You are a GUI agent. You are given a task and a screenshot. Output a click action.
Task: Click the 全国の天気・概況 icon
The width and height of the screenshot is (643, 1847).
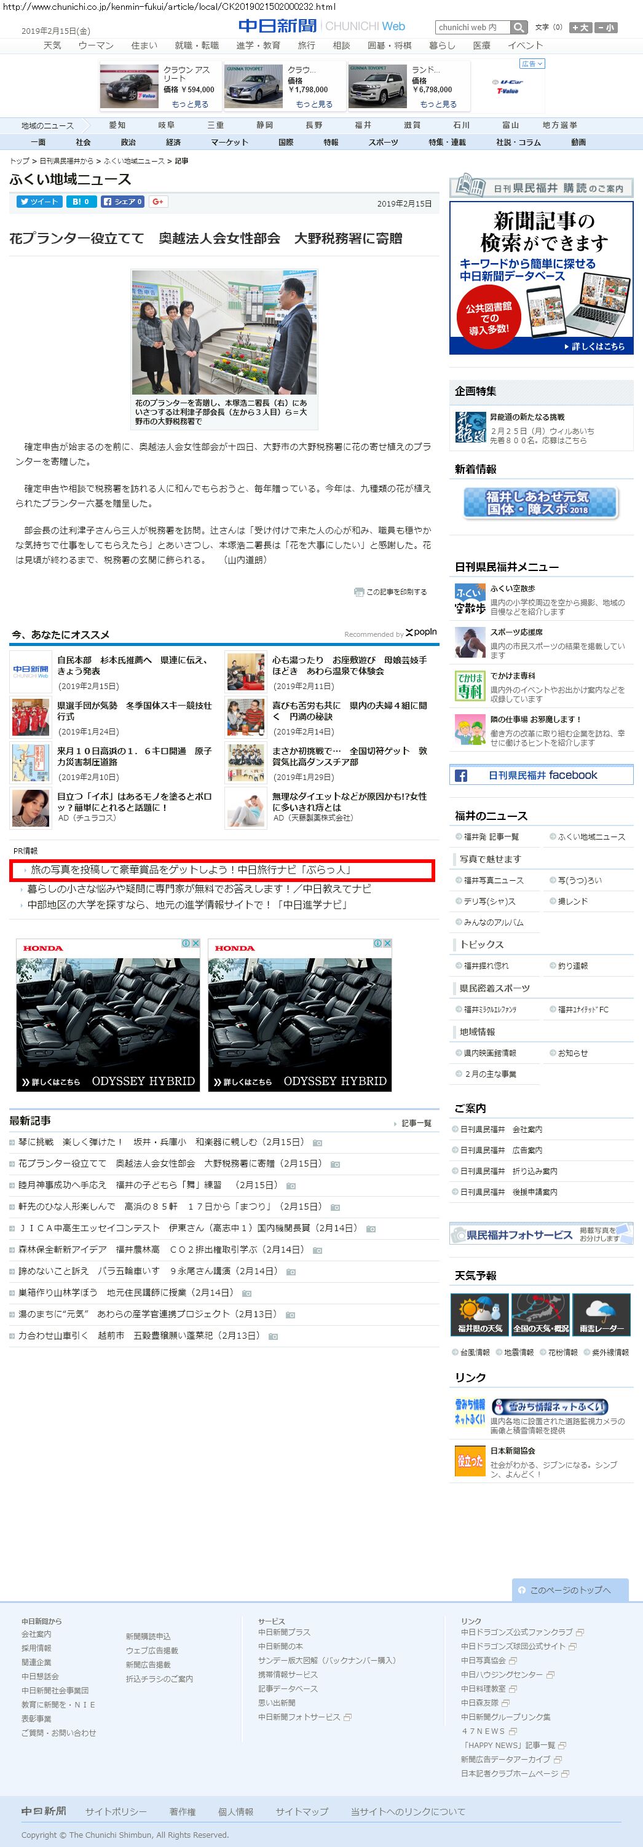point(541,1314)
